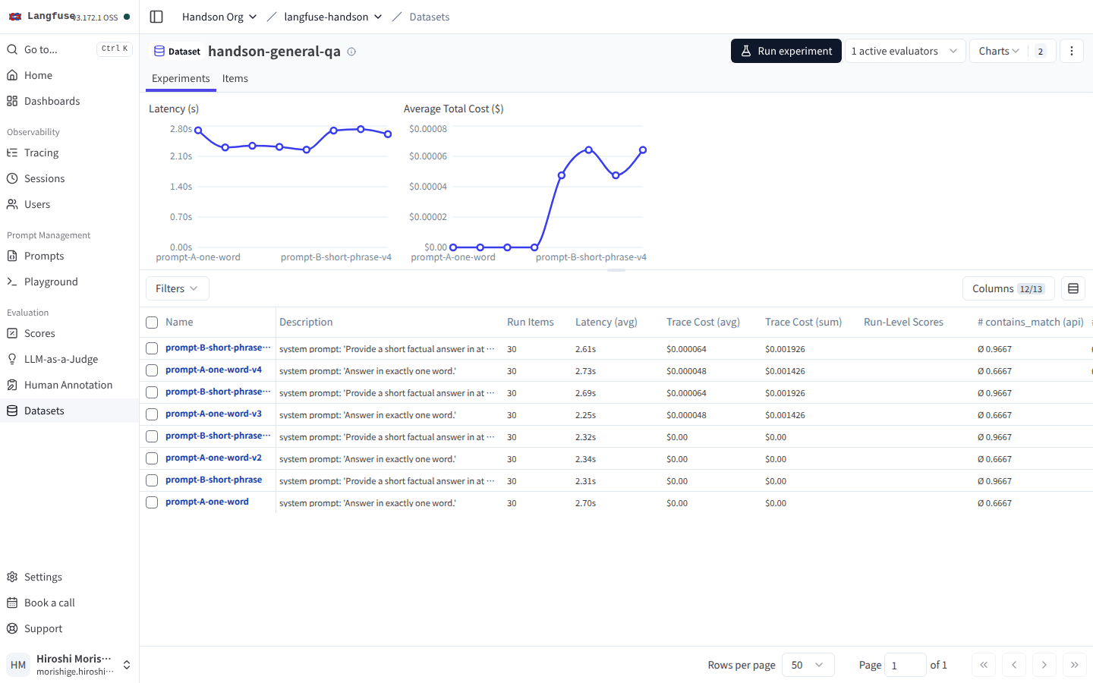The height and width of the screenshot is (683, 1093).
Task: Open Sessions in the sidebar
Action: [x=69, y=178]
